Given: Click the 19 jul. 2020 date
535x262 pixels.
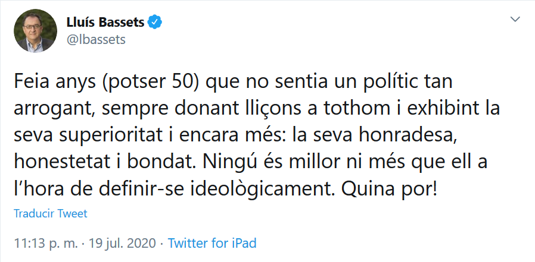Looking at the screenshot, I should pos(122,244).
